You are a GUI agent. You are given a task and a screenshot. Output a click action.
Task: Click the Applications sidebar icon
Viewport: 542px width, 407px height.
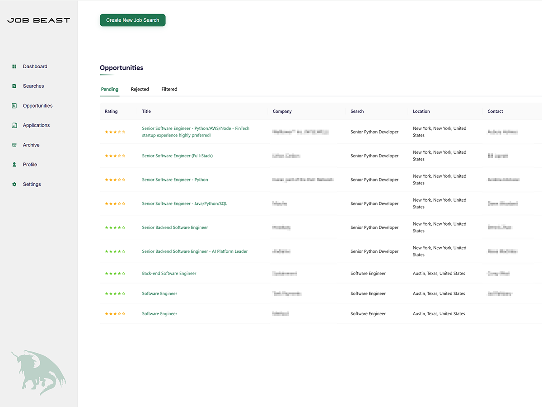tap(14, 125)
